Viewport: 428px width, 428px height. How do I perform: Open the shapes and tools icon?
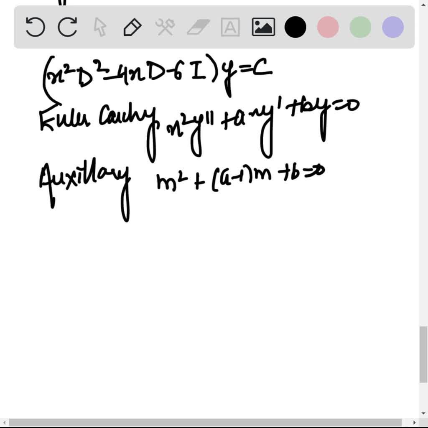pyautogui.click(x=165, y=27)
